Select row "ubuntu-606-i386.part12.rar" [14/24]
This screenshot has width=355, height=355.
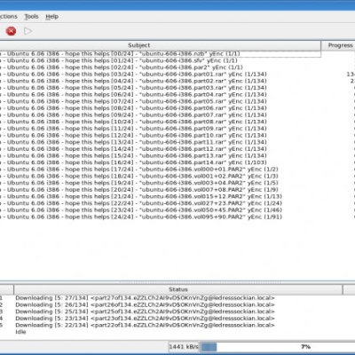(177, 149)
